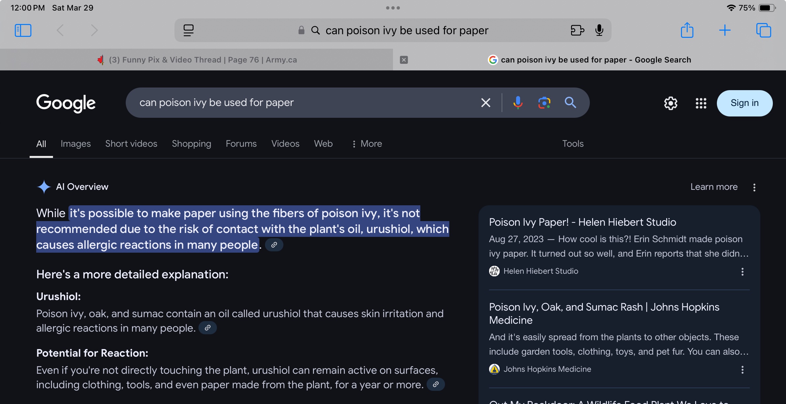Tap the Safari address bar field

click(393, 30)
